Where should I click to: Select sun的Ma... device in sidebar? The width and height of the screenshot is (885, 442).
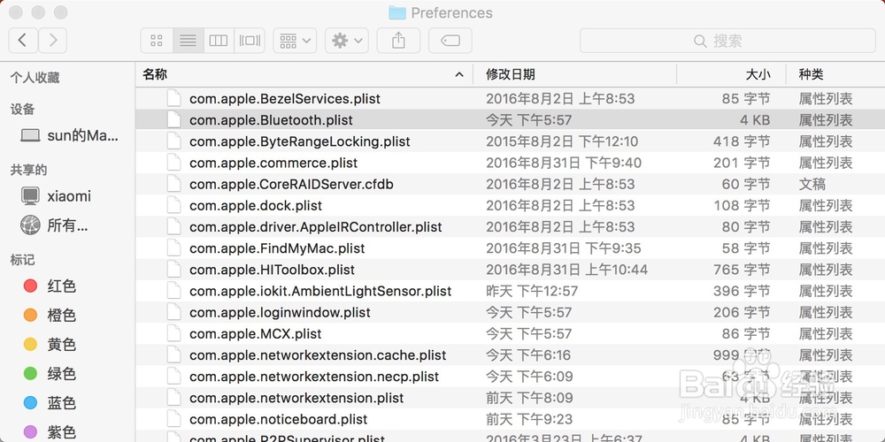coord(71,135)
